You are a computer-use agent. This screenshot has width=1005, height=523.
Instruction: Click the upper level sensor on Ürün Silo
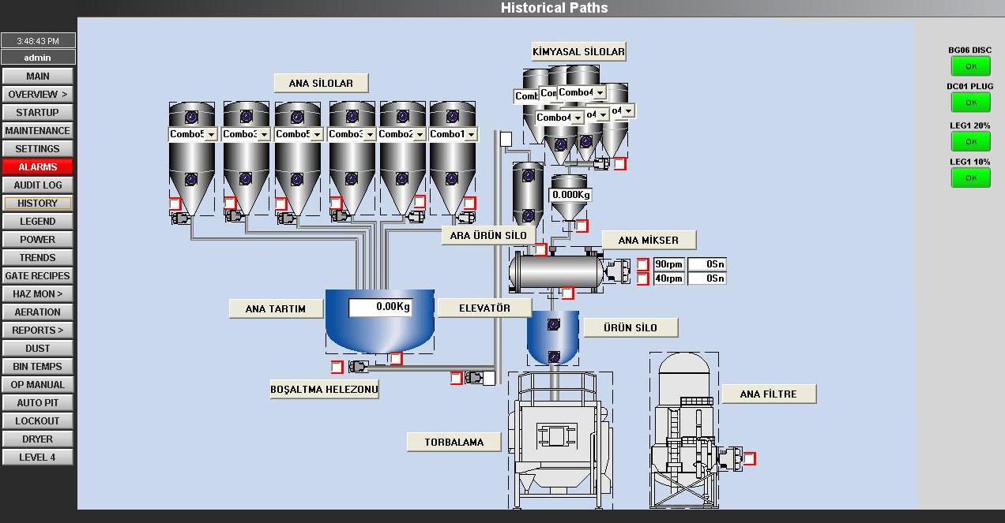pos(554,324)
